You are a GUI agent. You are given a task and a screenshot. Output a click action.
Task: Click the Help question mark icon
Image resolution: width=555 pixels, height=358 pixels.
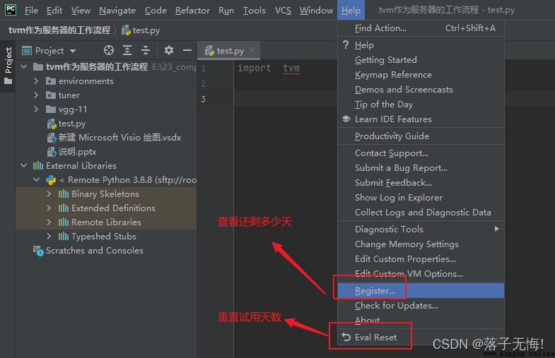(346, 45)
